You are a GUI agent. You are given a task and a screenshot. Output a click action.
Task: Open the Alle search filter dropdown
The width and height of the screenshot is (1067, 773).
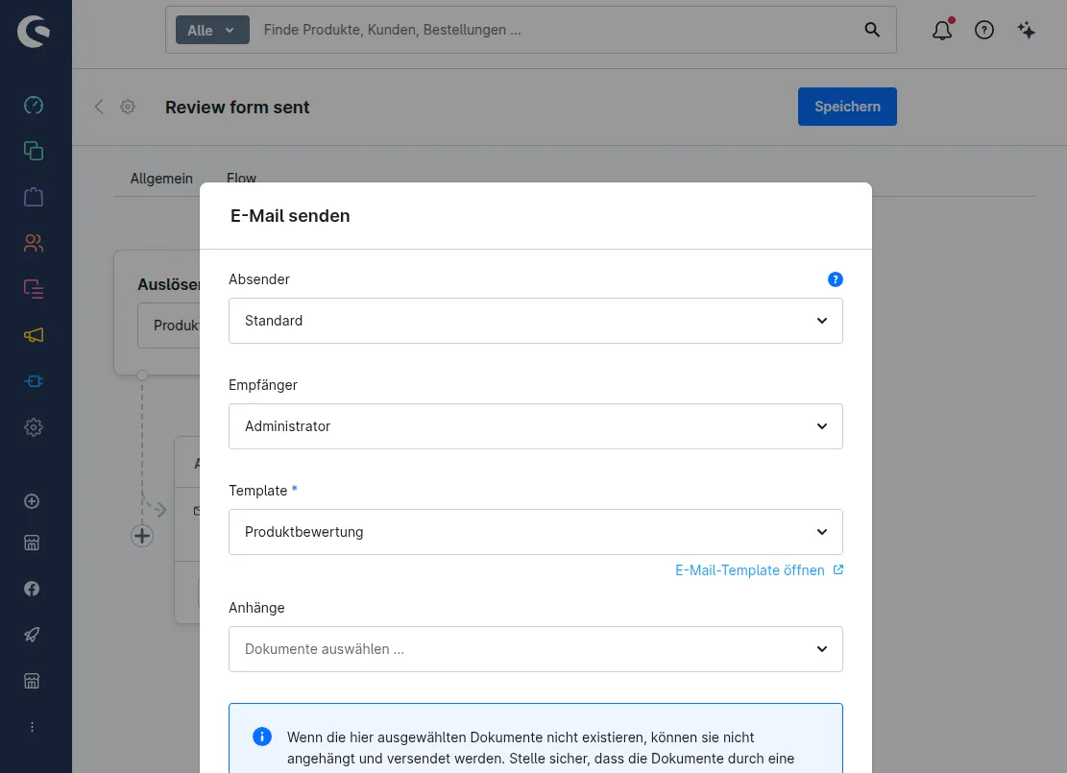(212, 30)
